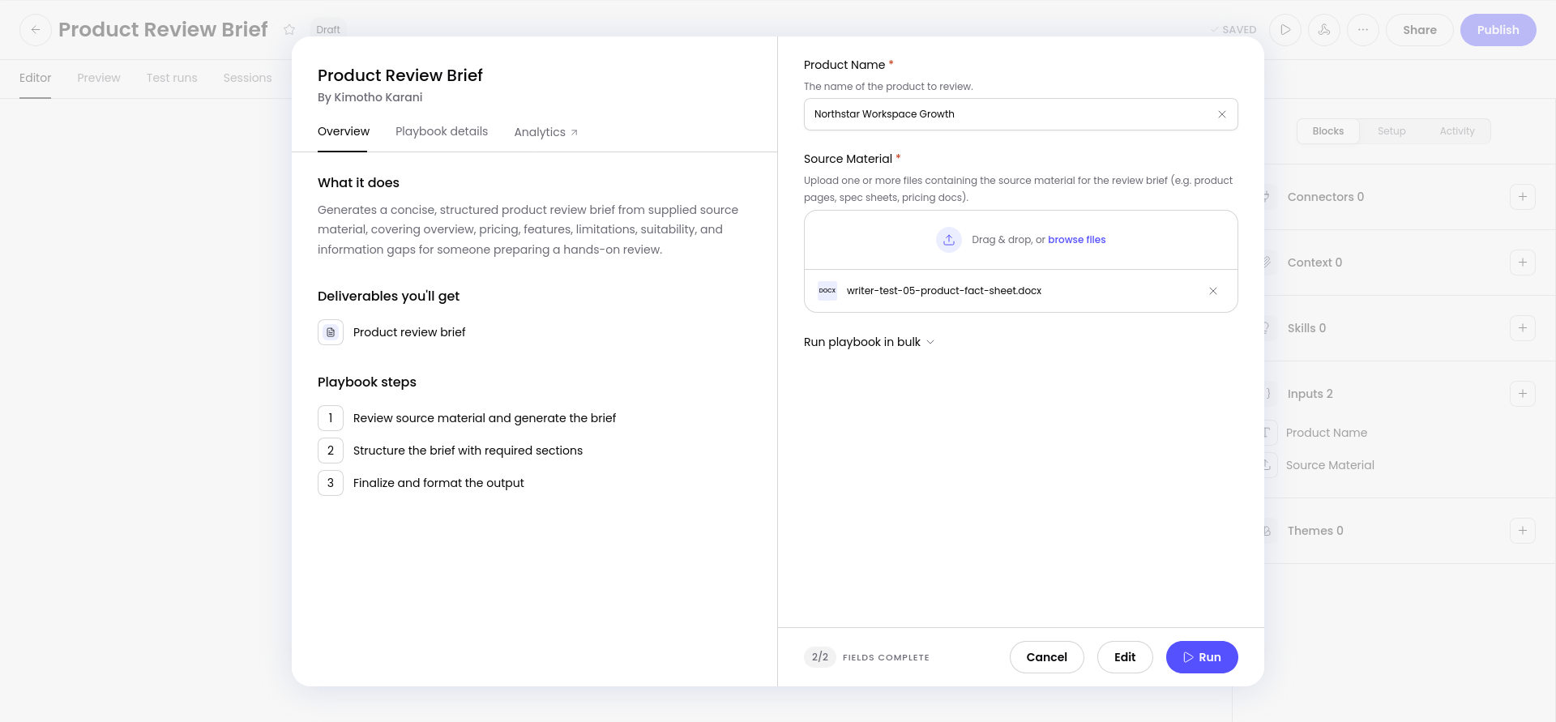Add a new Input with plus icon

point(1523,394)
